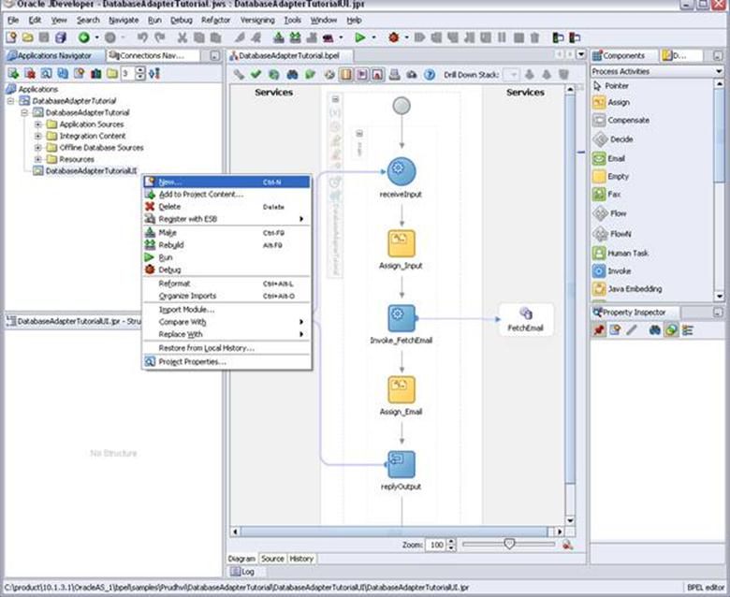Pick the Java Embedding activity from palette
The width and height of the screenshot is (730, 597).
click(x=627, y=288)
